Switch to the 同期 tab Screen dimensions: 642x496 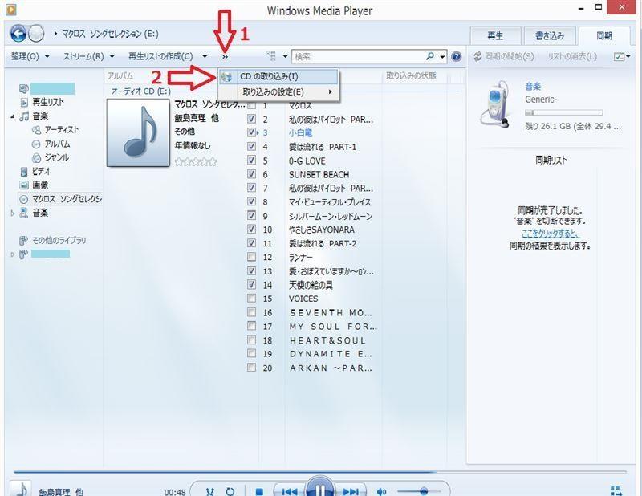tap(604, 35)
